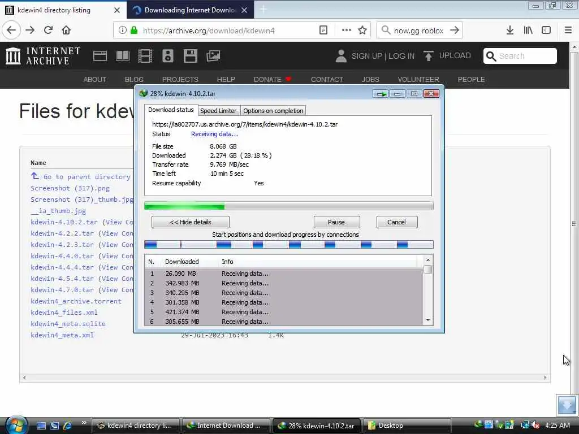Screen dimensions: 579x434
Task: Click the connections list scroll down arrow
Action: point(428,320)
